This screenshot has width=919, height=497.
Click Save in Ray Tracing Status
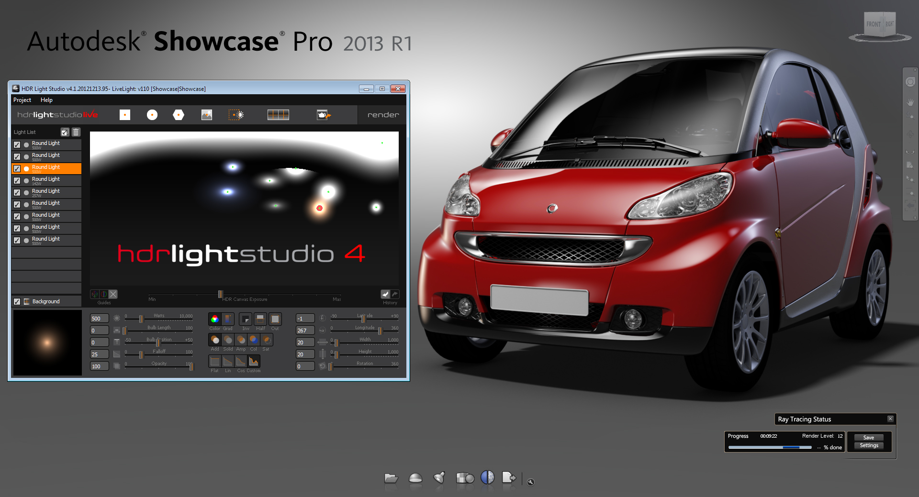[x=869, y=438]
